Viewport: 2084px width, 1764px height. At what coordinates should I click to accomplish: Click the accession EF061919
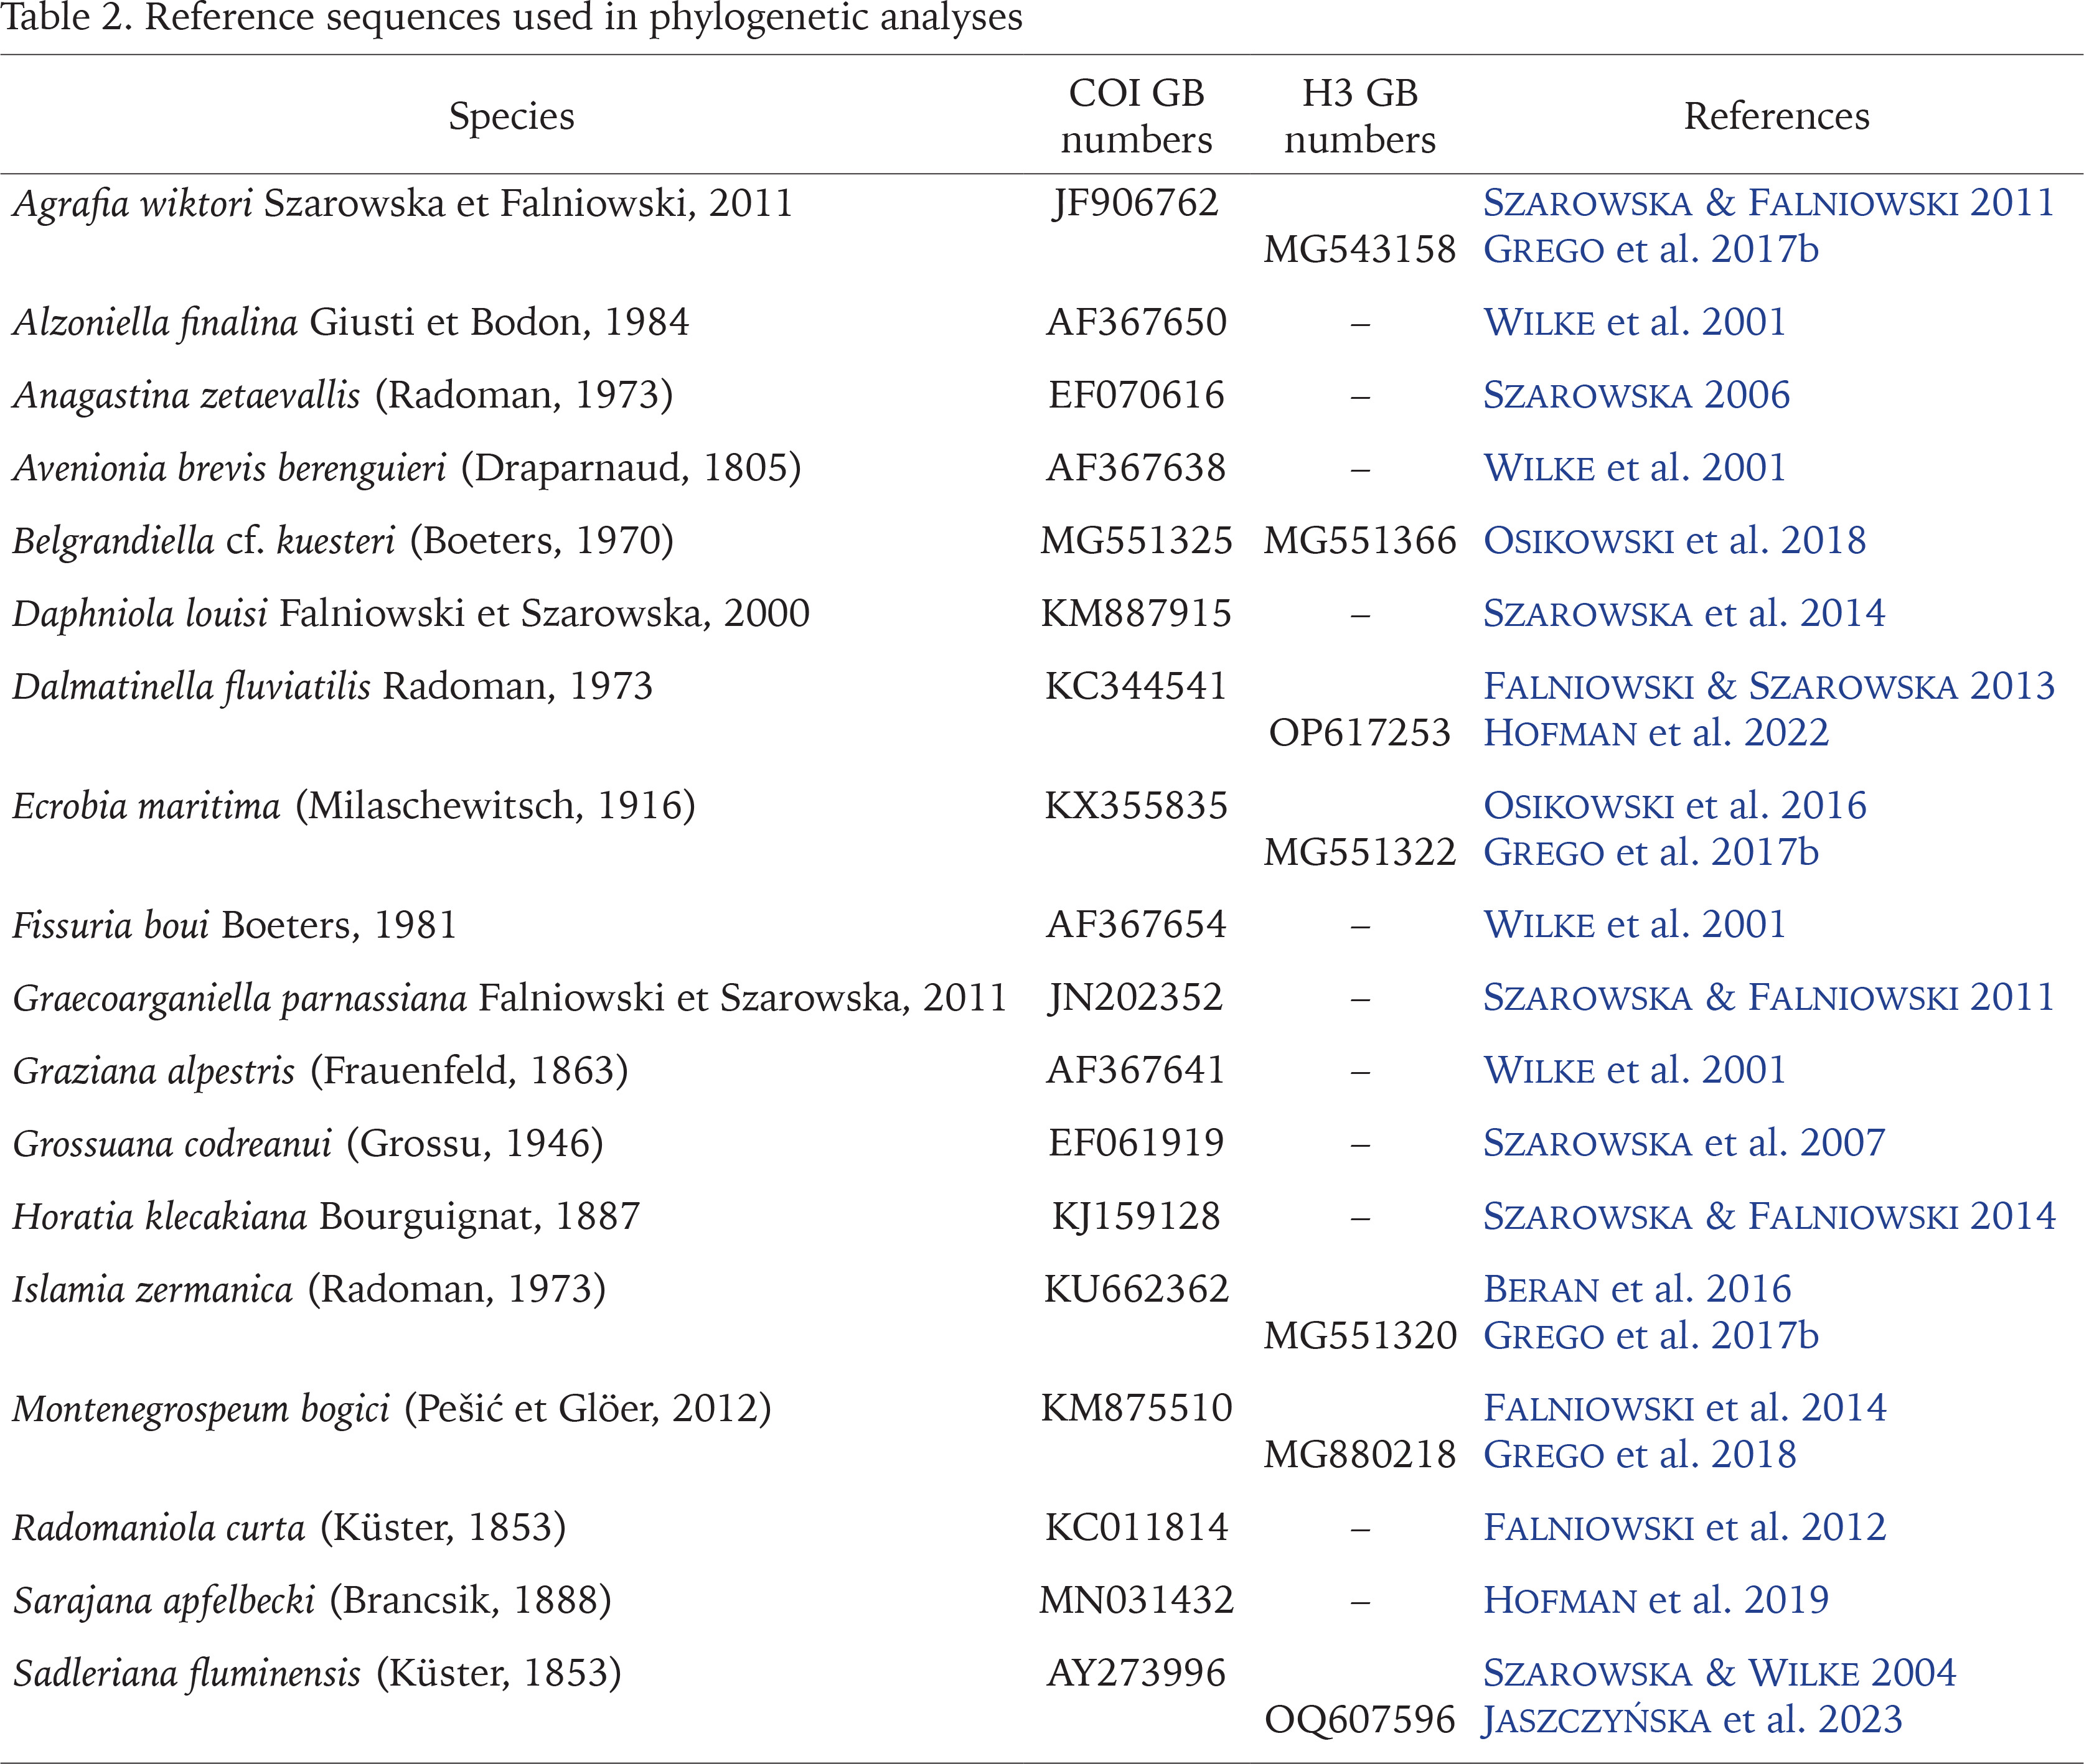[1135, 1143]
